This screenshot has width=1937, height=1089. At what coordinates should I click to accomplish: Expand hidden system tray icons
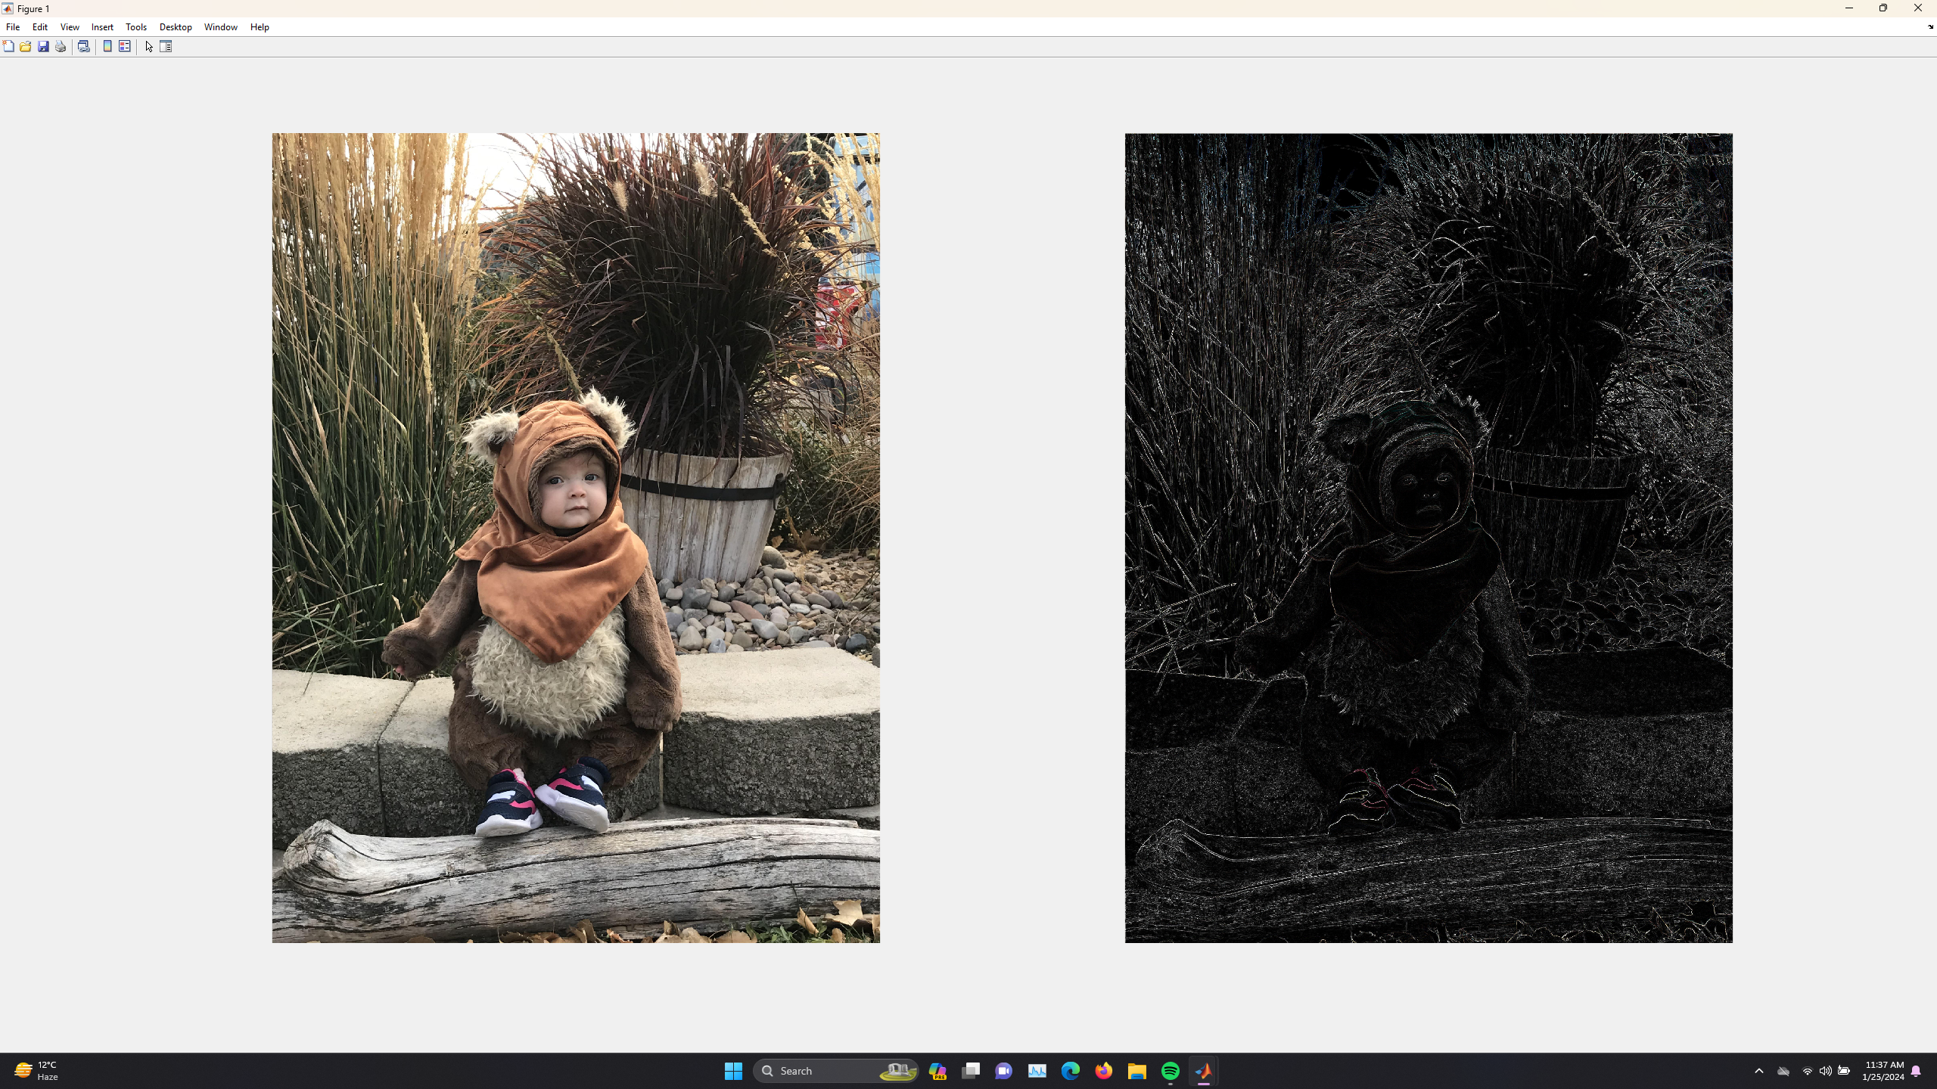point(1758,1072)
